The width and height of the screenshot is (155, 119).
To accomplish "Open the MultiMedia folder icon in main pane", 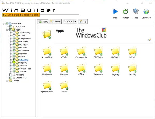I will [47, 68].
